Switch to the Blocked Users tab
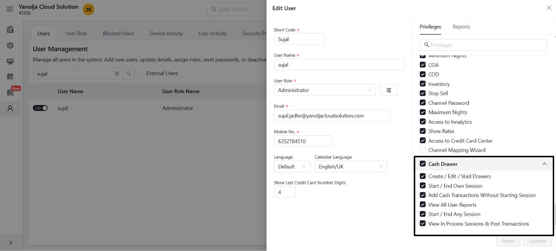The width and height of the screenshot is (556, 251). pyautogui.click(x=118, y=33)
